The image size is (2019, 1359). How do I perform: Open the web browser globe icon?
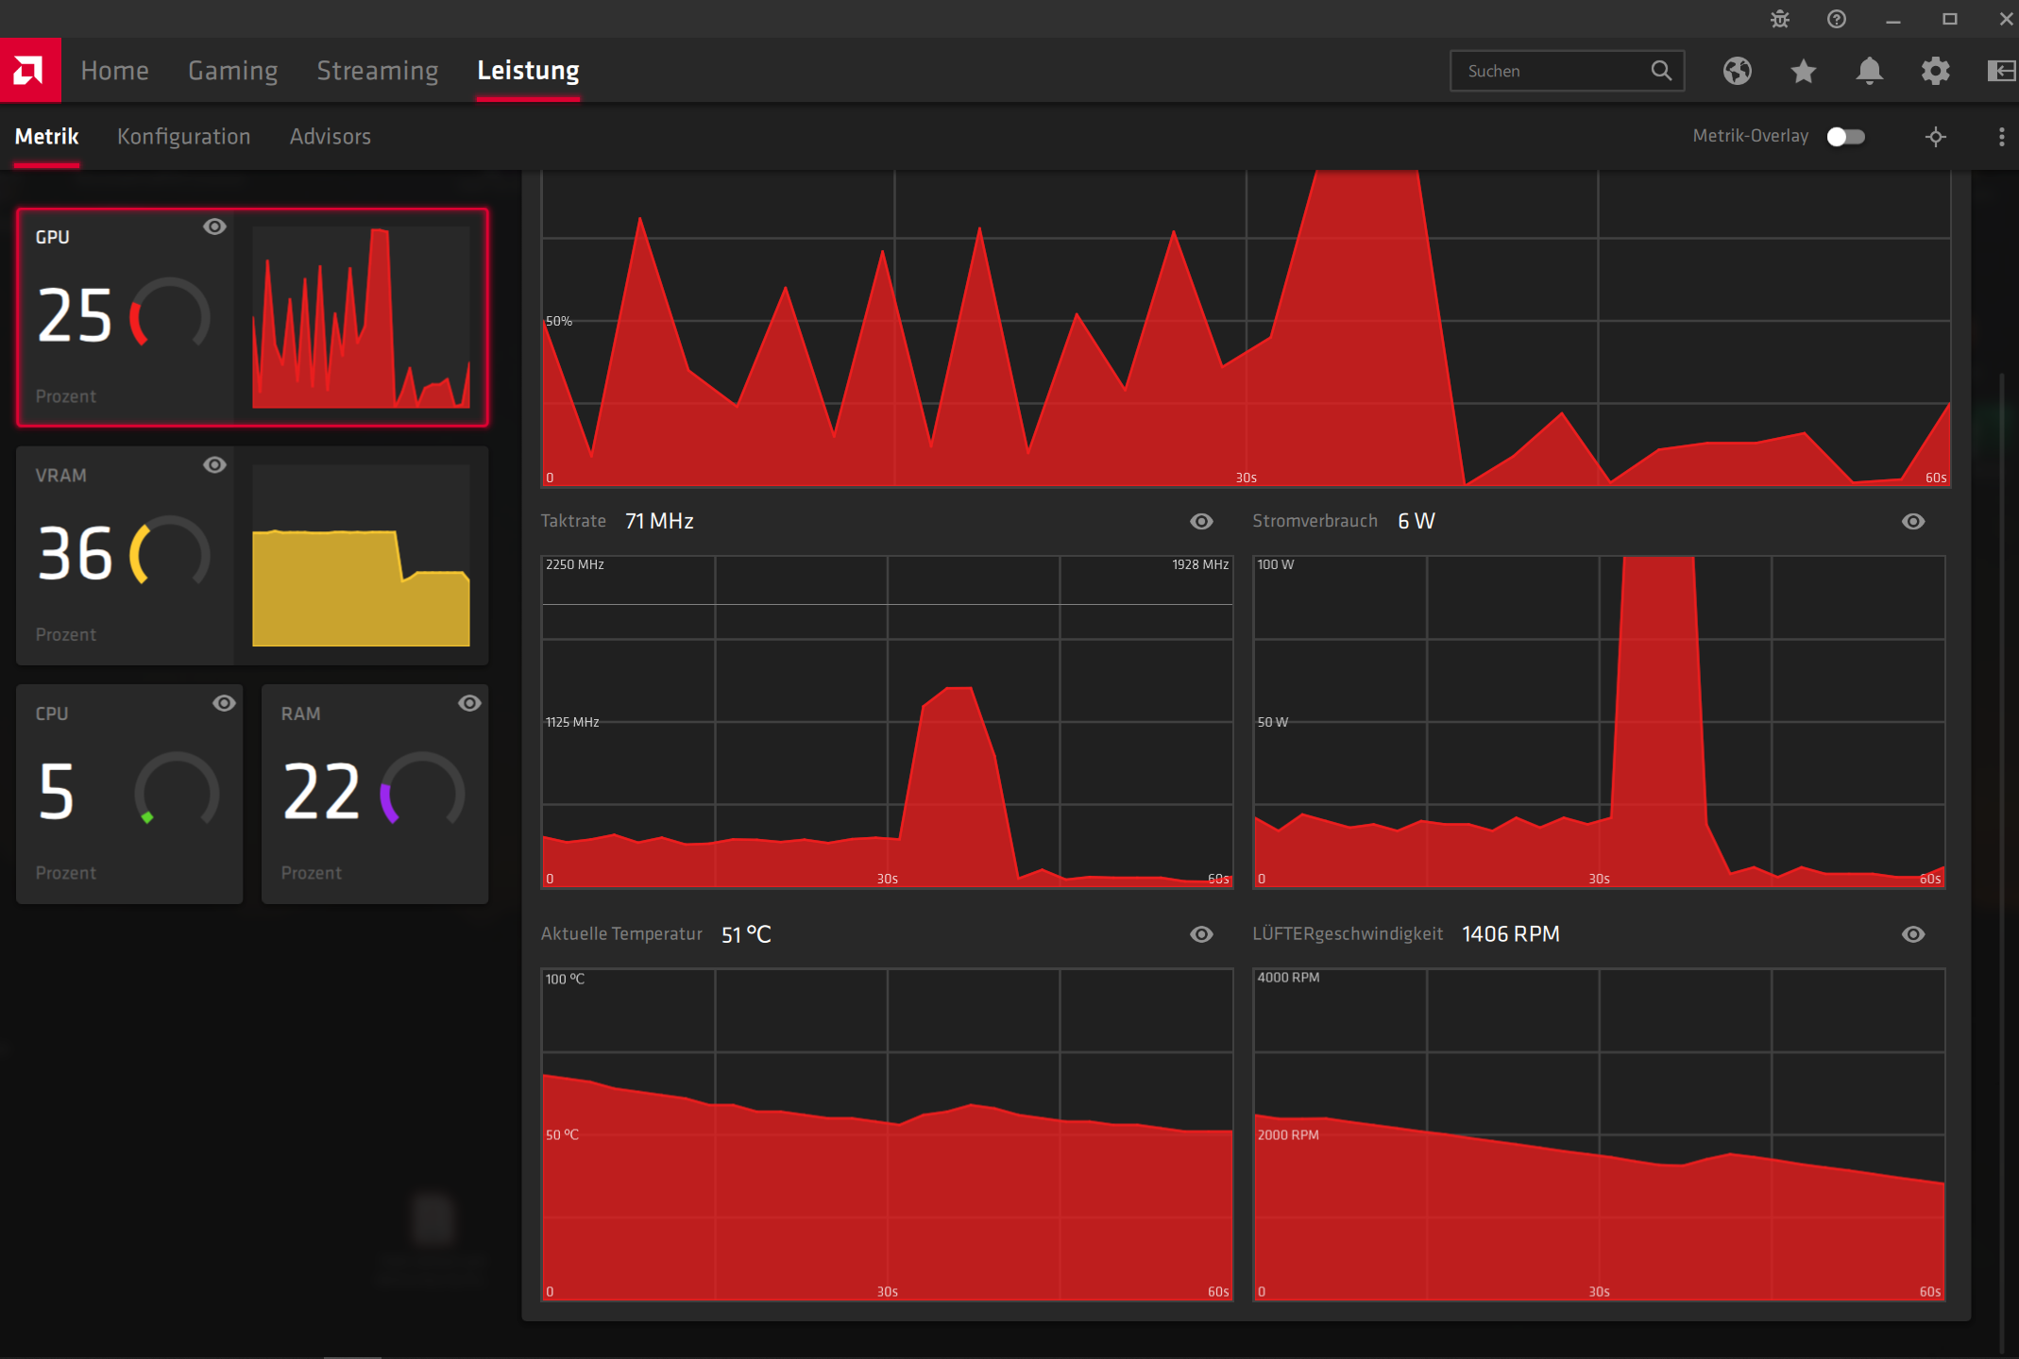click(1737, 71)
